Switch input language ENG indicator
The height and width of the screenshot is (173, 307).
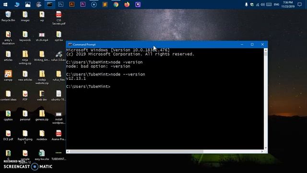[x=276, y=4]
